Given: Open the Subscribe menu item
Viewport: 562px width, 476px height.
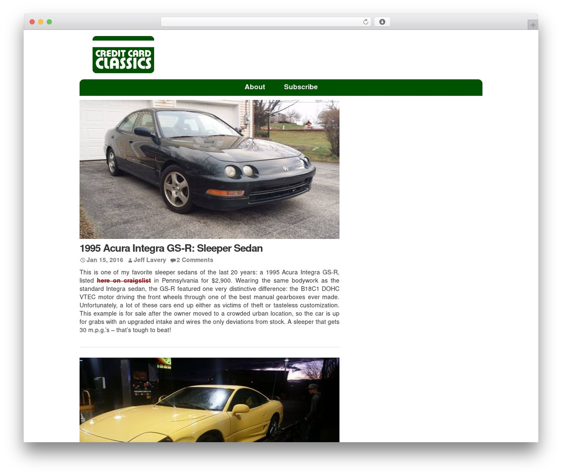Looking at the screenshot, I should point(301,87).
